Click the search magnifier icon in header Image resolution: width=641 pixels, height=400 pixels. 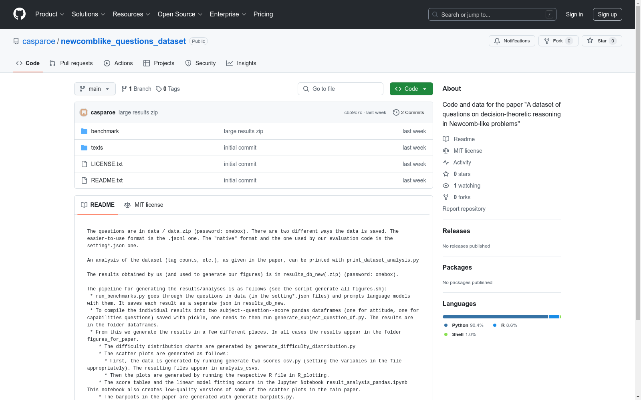tap(435, 14)
